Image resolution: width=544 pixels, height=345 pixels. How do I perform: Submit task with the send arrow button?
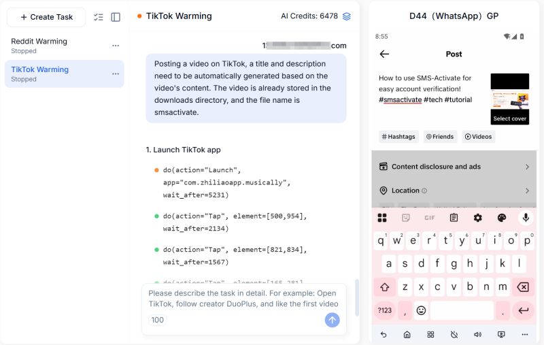point(332,320)
